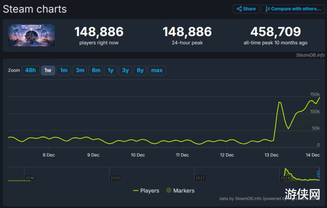Open the SteamDB.info credit link
Screen dimensions: 327x208
[310, 55]
